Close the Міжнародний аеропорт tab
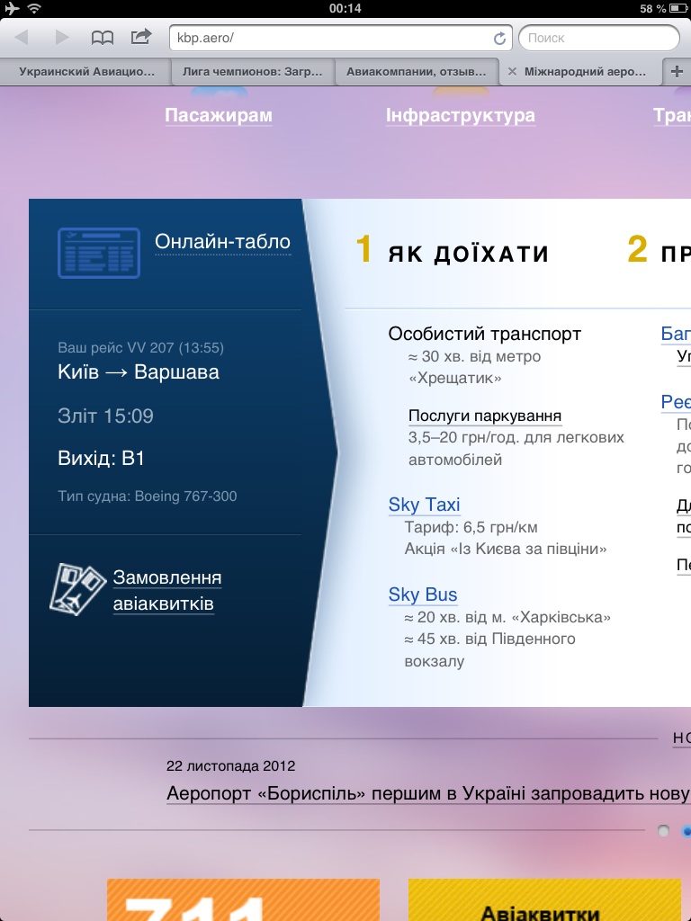The height and width of the screenshot is (921, 691). coord(513,72)
